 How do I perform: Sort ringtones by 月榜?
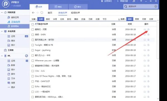(x=144, y=19)
